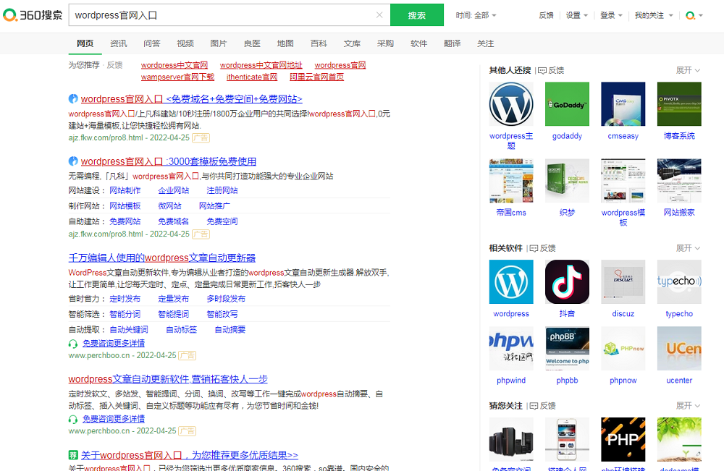Click suggested query 阿里云官网首页
This screenshot has width=724, height=471.
317,77
